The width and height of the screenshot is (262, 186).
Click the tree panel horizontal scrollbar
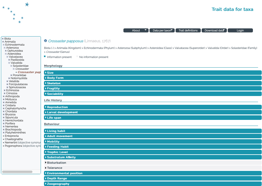(17, 172)
